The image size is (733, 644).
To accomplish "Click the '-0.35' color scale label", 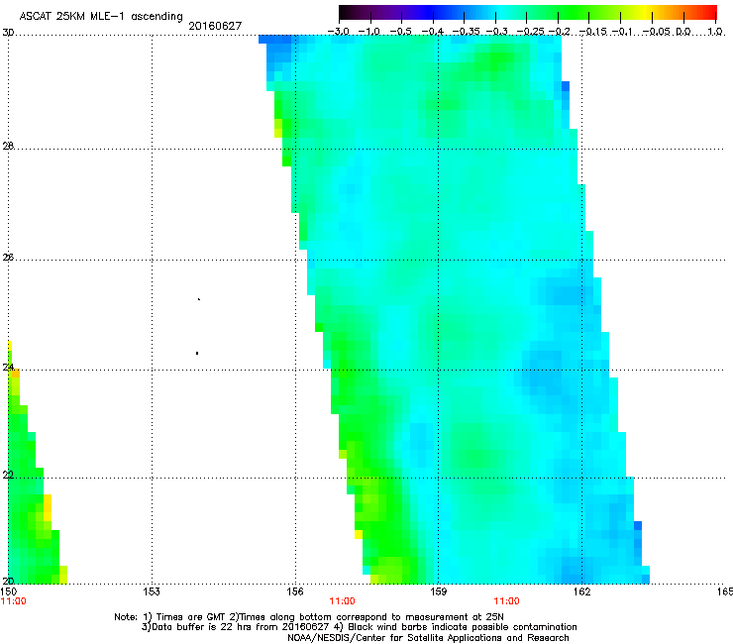I will (x=467, y=32).
